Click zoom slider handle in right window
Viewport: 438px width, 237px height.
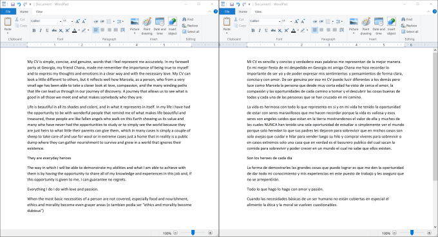(x=412, y=233)
